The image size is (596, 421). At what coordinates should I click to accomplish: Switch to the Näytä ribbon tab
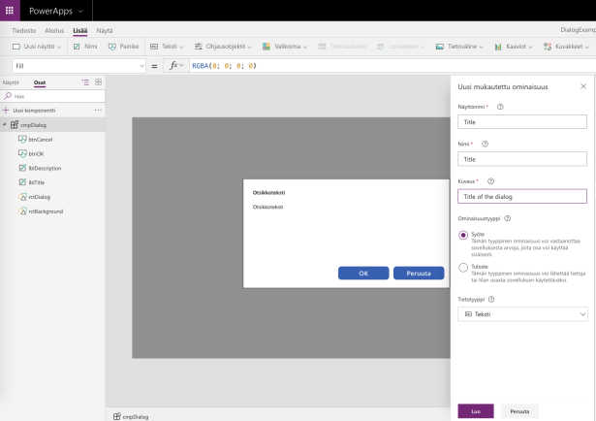[104, 30]
